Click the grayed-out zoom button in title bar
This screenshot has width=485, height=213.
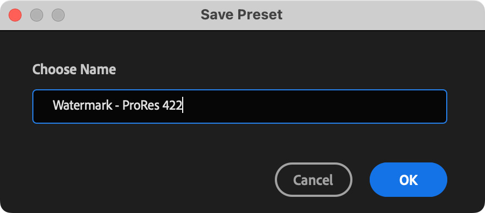point(58,15)
